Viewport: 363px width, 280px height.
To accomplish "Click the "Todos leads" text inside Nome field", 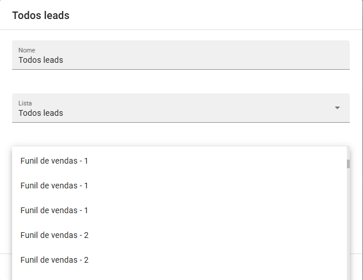I will coord(41,60).
